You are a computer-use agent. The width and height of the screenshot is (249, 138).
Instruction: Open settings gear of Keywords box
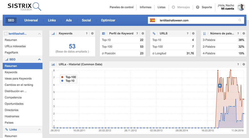(92, 33)
